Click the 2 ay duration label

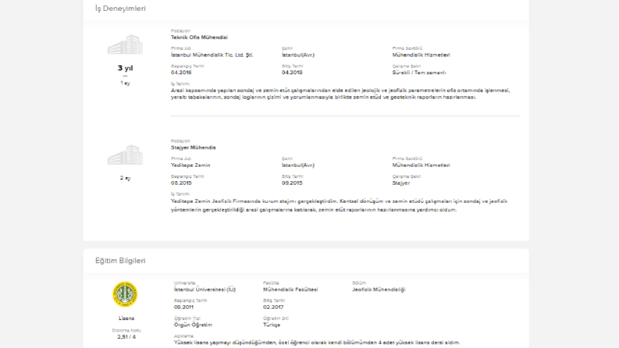click(x=125, y=178)
